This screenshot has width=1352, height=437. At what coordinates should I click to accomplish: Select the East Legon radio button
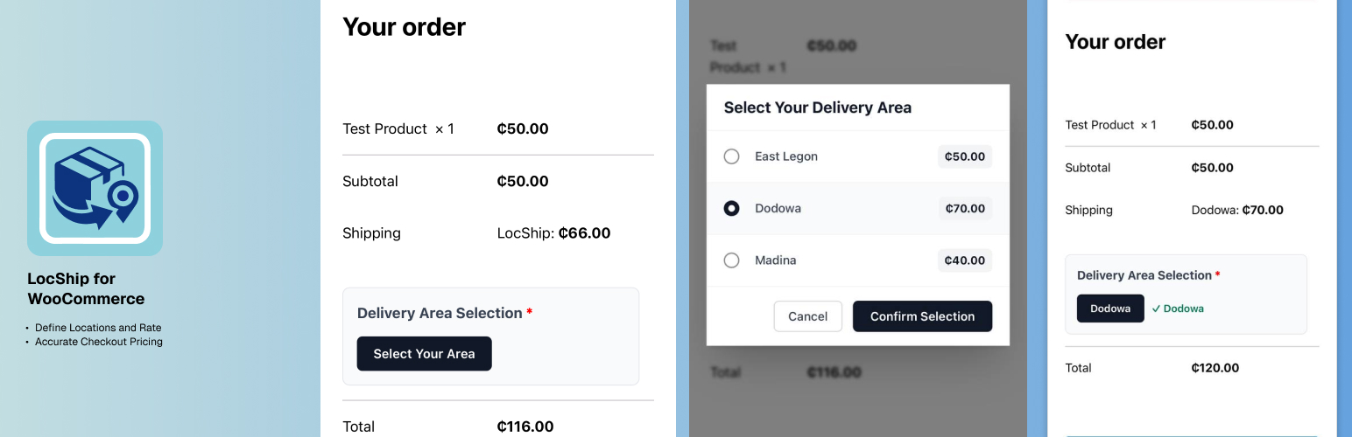731,156
